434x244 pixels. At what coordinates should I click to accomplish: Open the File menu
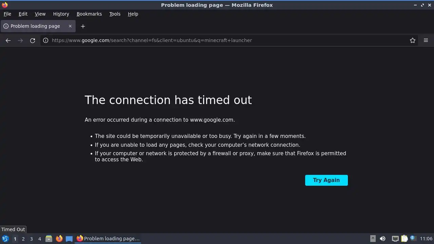pyautogui.click(x=7, y=14)
